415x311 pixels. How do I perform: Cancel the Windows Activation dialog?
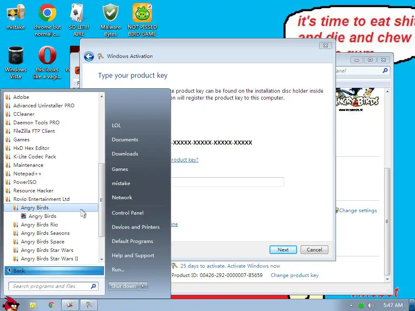click(314, 249)
